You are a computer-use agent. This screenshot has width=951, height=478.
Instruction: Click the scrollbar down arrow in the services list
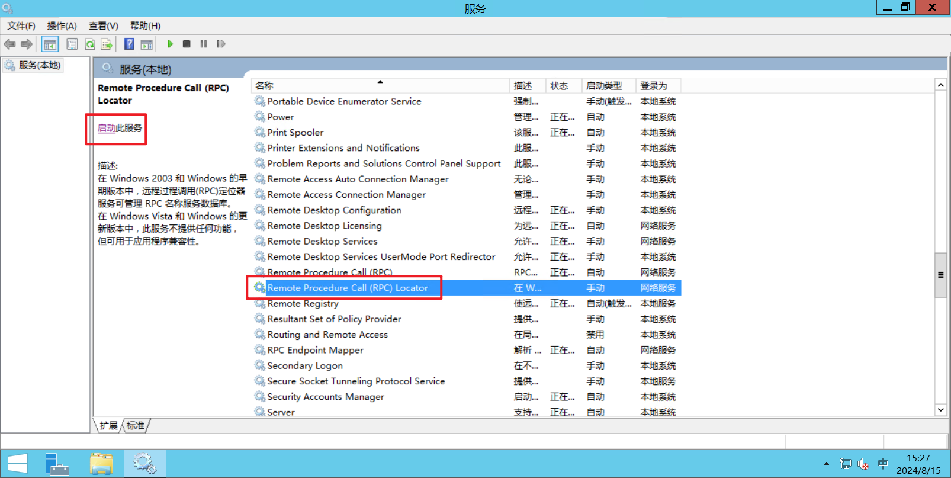[940, 410]
